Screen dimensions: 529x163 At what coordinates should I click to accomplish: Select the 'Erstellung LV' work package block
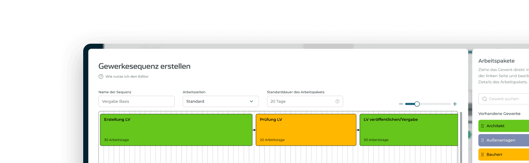point(176,130)
